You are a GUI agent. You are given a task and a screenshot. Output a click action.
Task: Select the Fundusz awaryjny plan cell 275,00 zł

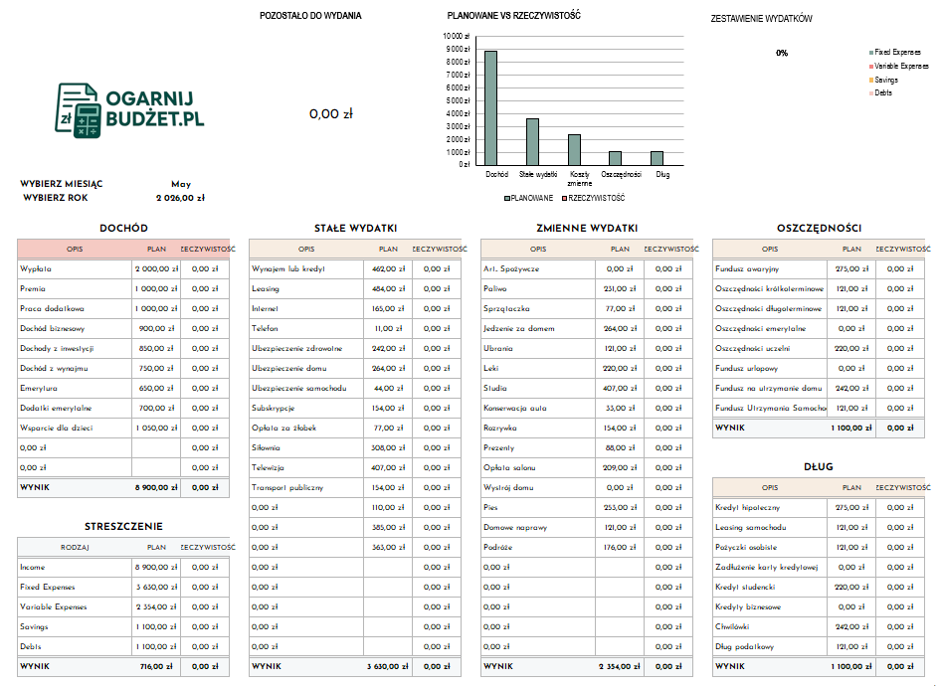[x=851, y=267]
